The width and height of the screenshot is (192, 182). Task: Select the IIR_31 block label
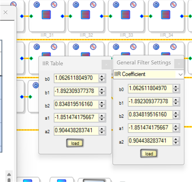(47, 35)
